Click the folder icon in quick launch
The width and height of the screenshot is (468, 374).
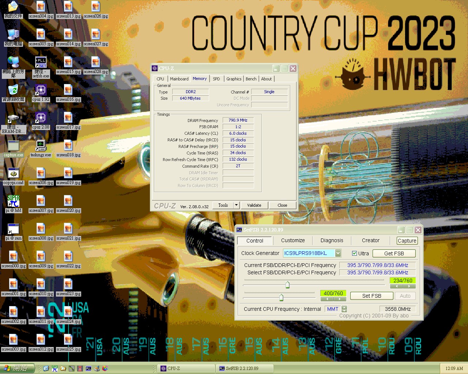[x=63, y=369]
